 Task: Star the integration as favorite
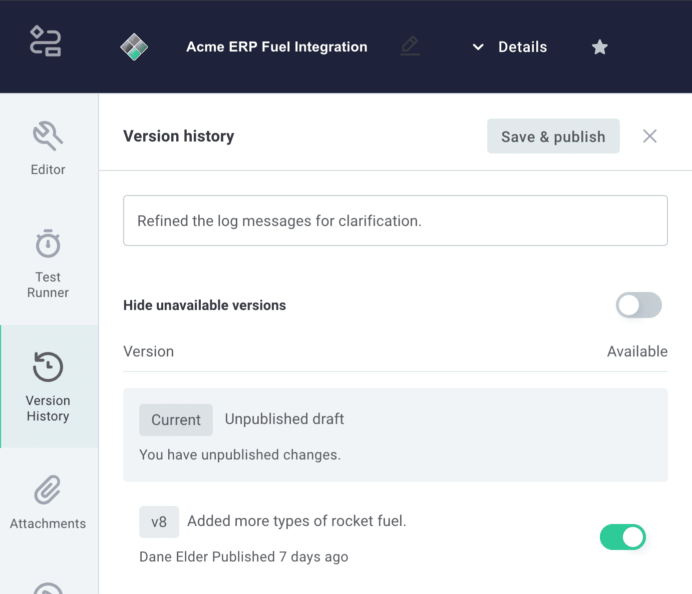point(599,47)
